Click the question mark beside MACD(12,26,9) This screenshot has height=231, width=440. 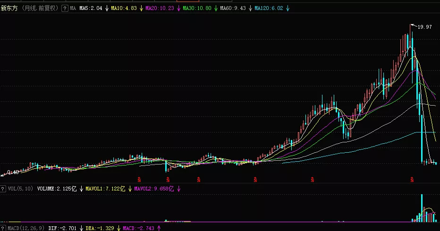[x=4, y=228]
